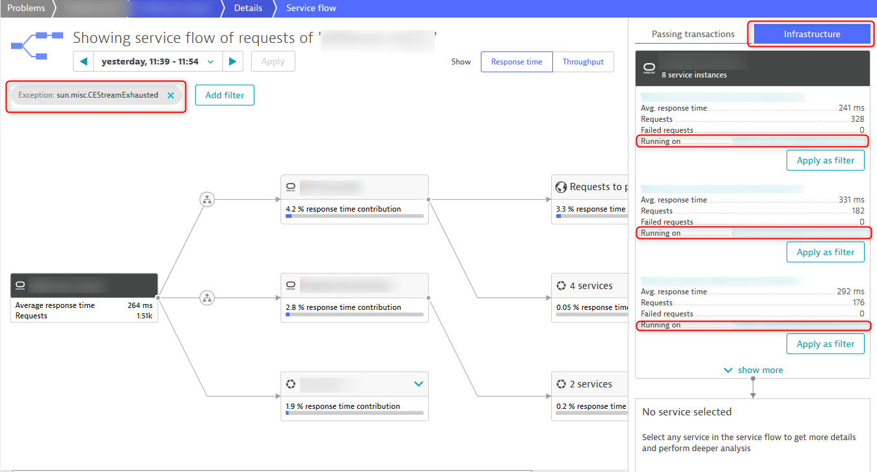Click the service flow tree icon
877x472 pixels.
[x=37, y=45]
